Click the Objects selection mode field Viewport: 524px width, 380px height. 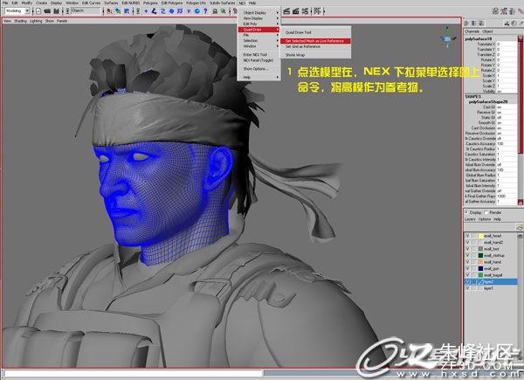(86, 11)
